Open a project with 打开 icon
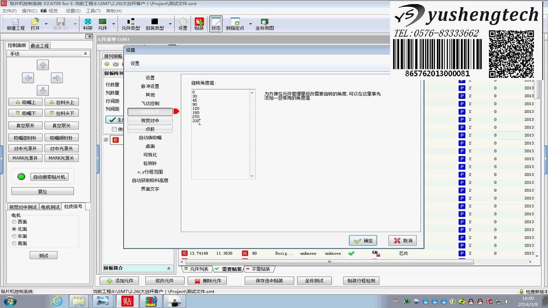 click(x=35, y=24)
